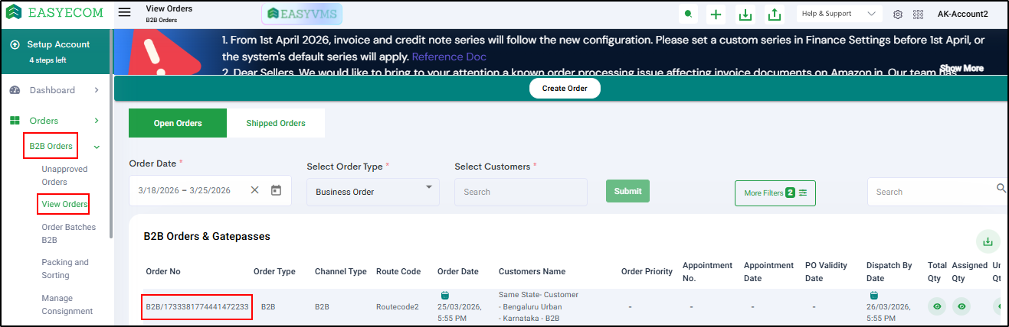Click the calendar icon in Order Date field

click(x=277, y=190)
